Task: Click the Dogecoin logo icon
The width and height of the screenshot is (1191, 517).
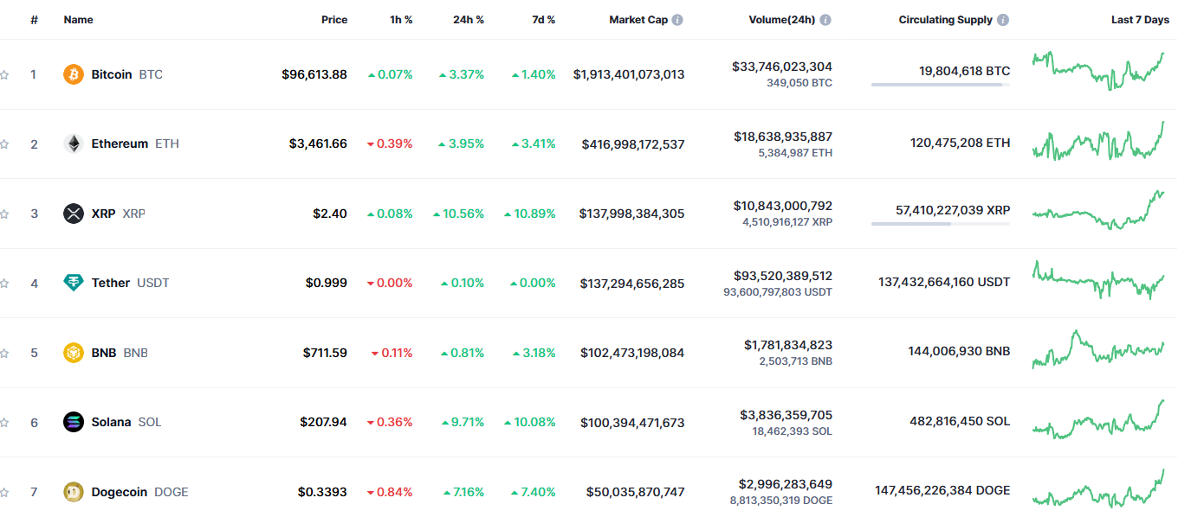Action: coord(74,492)
